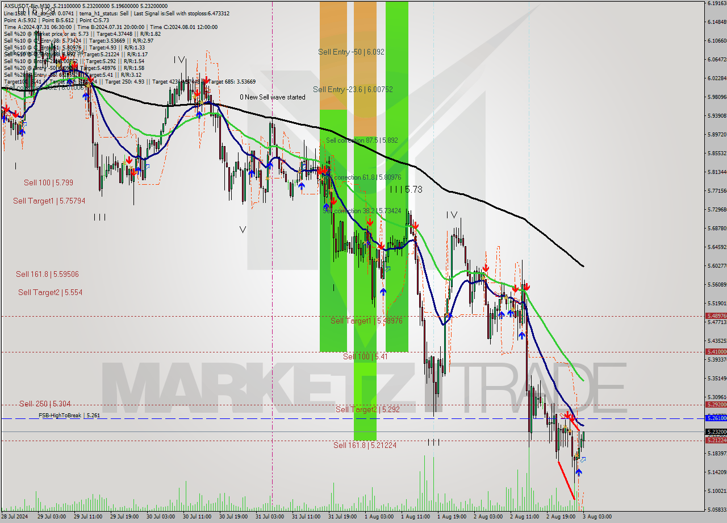Click the 5.26100 blue price tag
Viewport: 727px width, 523px height.
716,418
